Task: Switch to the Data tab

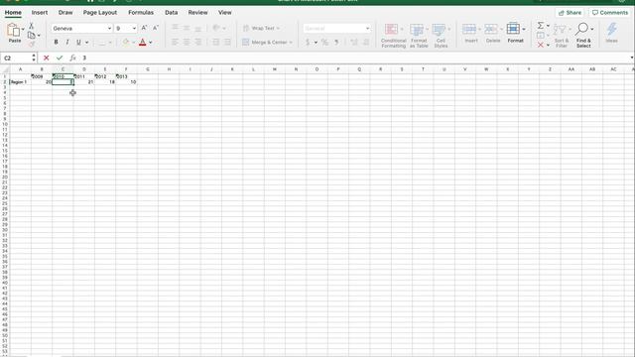Action: click(172, 13)
